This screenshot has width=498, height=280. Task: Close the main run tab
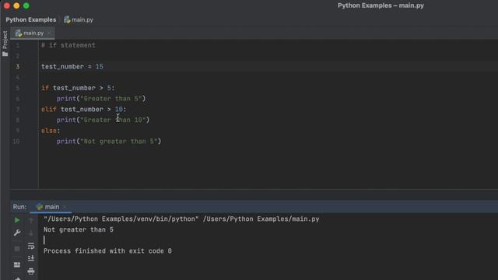(65, 207)
